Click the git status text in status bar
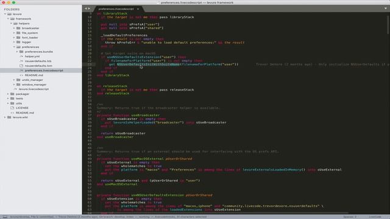Viewport: 390px width, 219px height. pyautogui.click(x=108, y=217)
